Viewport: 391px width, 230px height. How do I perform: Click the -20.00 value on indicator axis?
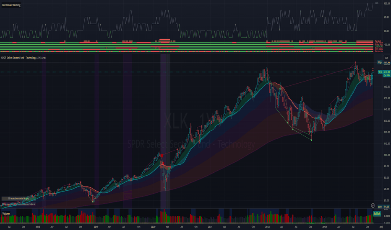pyautogui.click(x=387, y=45)
